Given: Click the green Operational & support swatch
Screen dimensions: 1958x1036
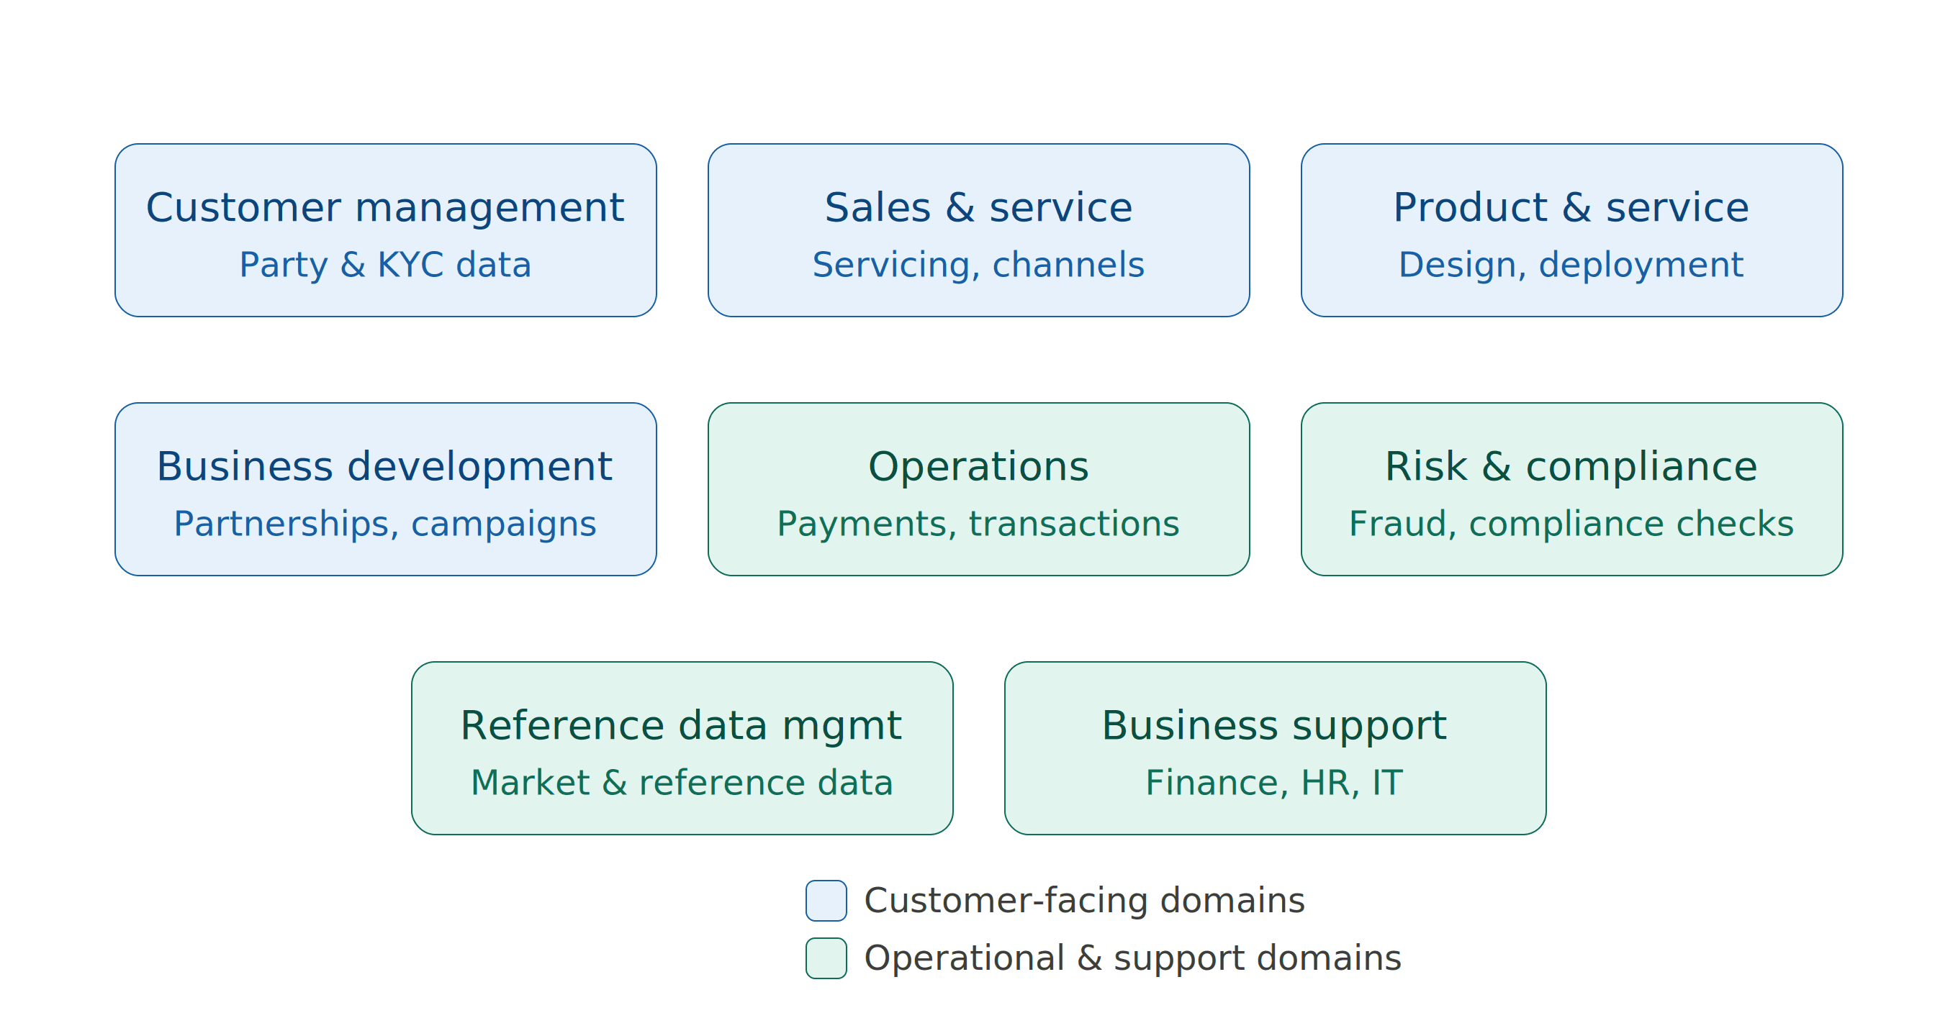Looking at the screenshot, I should tap(826, 958).
